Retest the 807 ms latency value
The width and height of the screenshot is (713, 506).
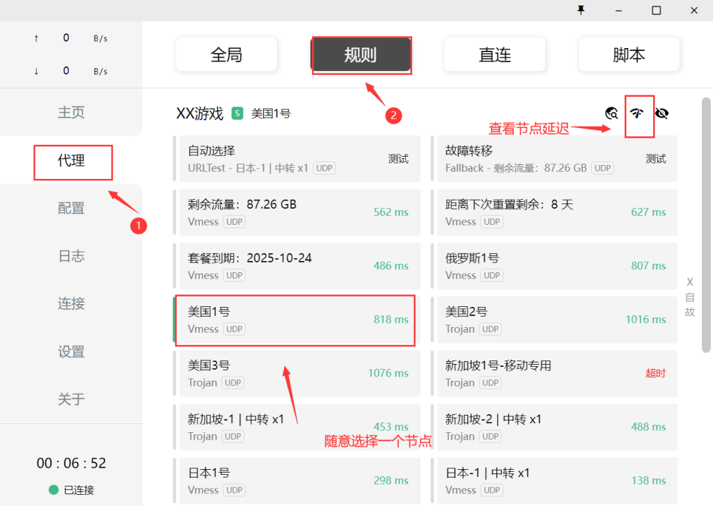coord(648,266)
